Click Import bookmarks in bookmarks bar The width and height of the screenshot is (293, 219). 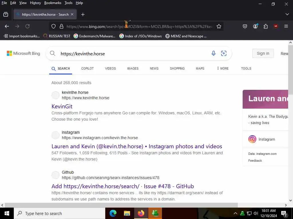(22, 36)
